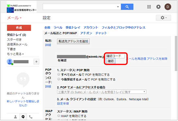Image resolution: width=178 pixels, height=121 pixels.
Task: Focus the 確認コード input field
Action: 115,56
